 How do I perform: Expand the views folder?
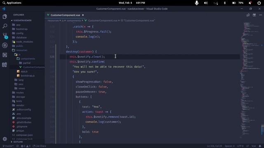coord(21,88)
